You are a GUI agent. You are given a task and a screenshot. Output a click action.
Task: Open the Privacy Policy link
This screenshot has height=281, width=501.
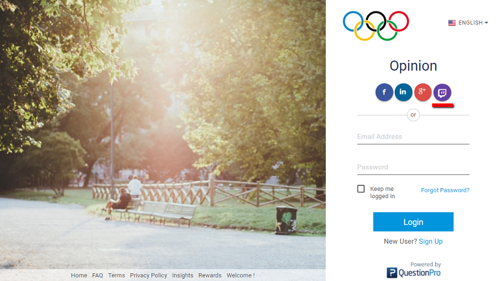148,275
